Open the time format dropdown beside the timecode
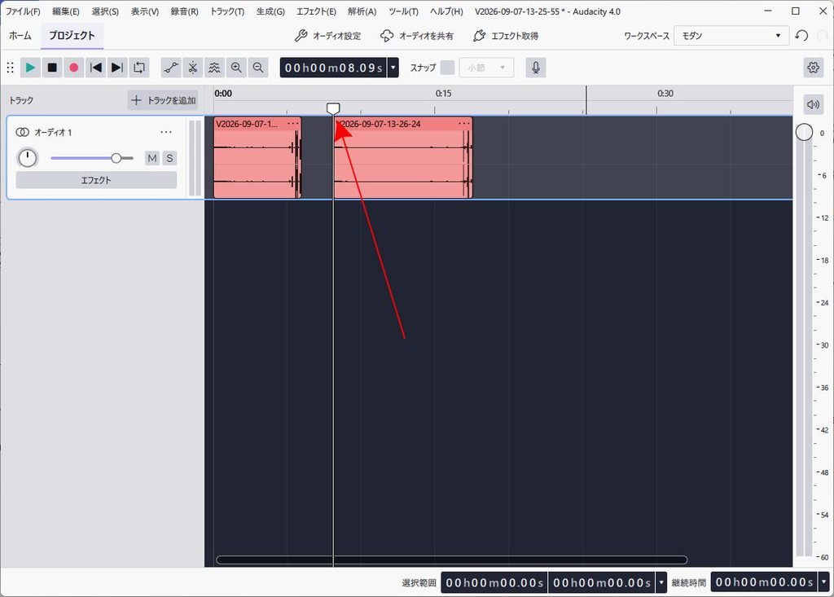The width and height of the screenshot is (834, 597). click(393, 68)
